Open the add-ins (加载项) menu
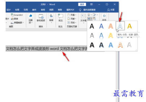 point(31,19)
